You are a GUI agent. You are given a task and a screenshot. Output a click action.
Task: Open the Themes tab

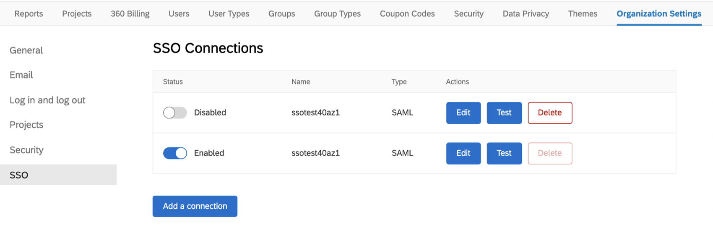[x=583, y=13]
